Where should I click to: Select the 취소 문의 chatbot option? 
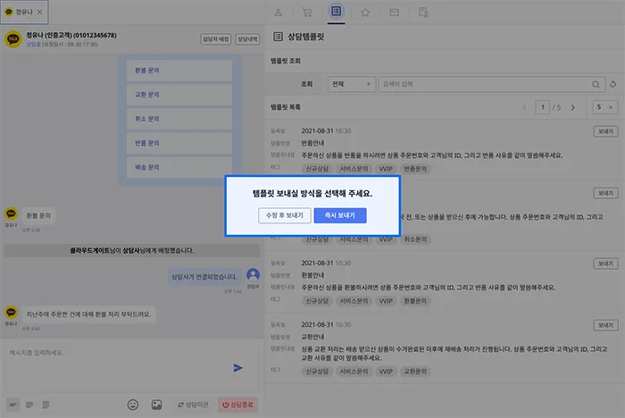coord(179,119)
